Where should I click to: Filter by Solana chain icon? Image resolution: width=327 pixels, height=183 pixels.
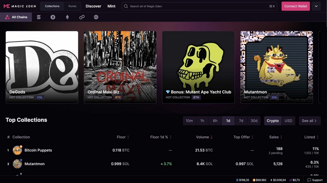[x=39, y=17]
